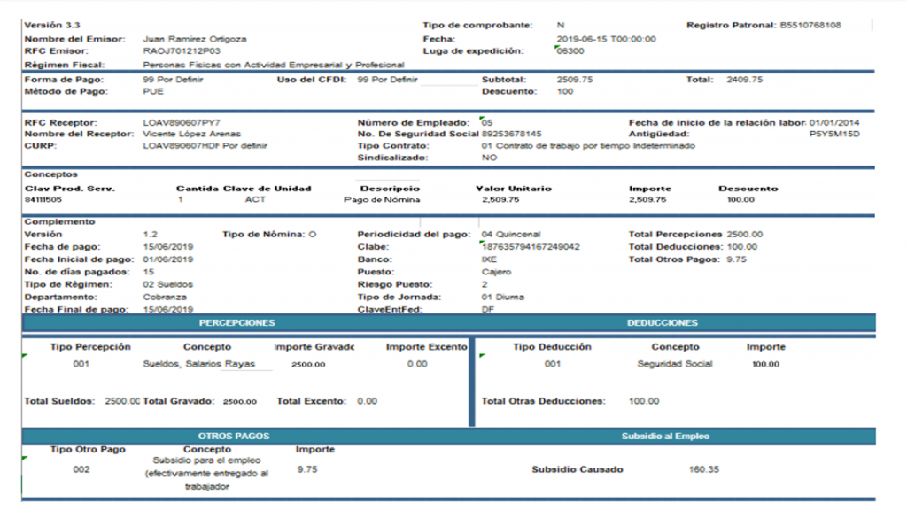Screen dimensions: 907x510
Task: Click the Banco value IXE
Action: click(488, 259)
